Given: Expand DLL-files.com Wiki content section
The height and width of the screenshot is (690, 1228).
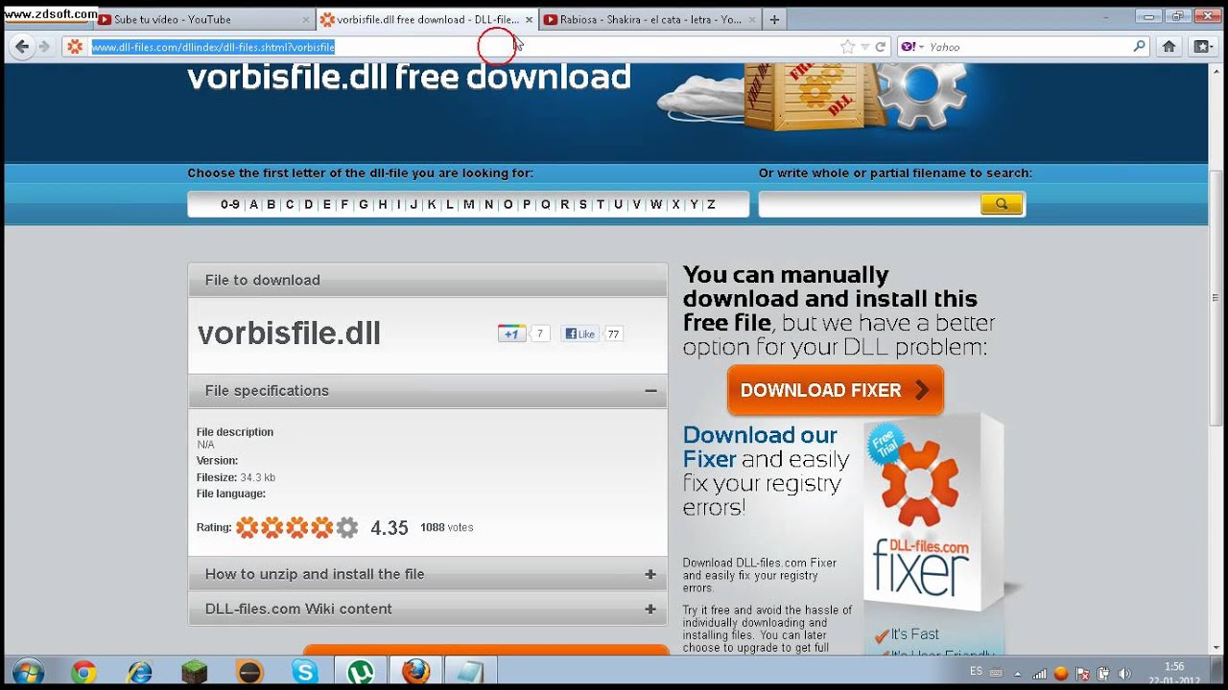Looking at the screenshot, I should coord(650,609).
